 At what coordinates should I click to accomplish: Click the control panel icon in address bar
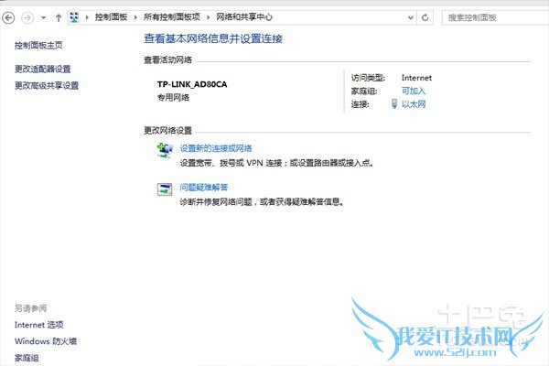tap(74, 17)
